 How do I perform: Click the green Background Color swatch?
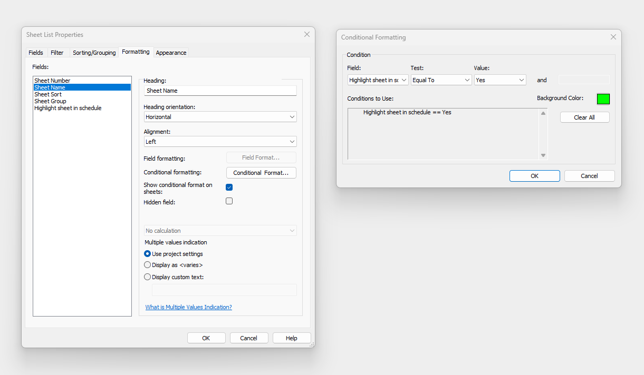(603, 99)
